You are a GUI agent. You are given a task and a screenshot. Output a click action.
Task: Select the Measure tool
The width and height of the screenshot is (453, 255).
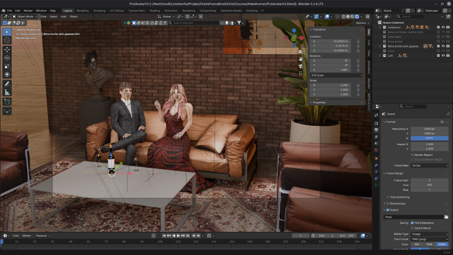click(x=7, y=92)
